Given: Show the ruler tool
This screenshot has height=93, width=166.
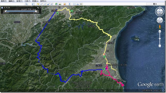Looking at the screenshot, I should click(69, 4).
